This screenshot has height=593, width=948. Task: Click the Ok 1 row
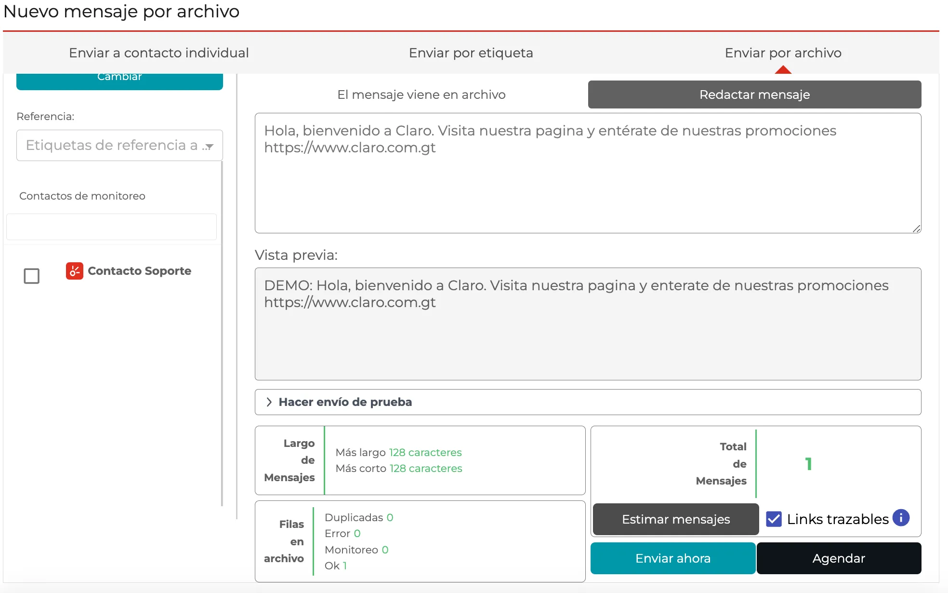336,566
